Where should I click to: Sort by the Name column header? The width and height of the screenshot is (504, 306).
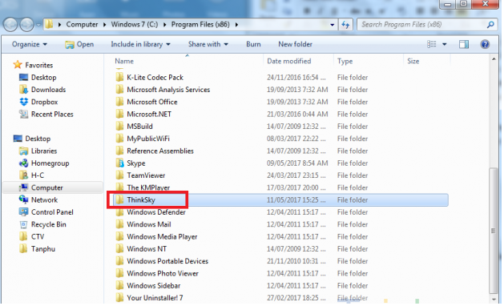pyautogui.click(x=124, y=61)
